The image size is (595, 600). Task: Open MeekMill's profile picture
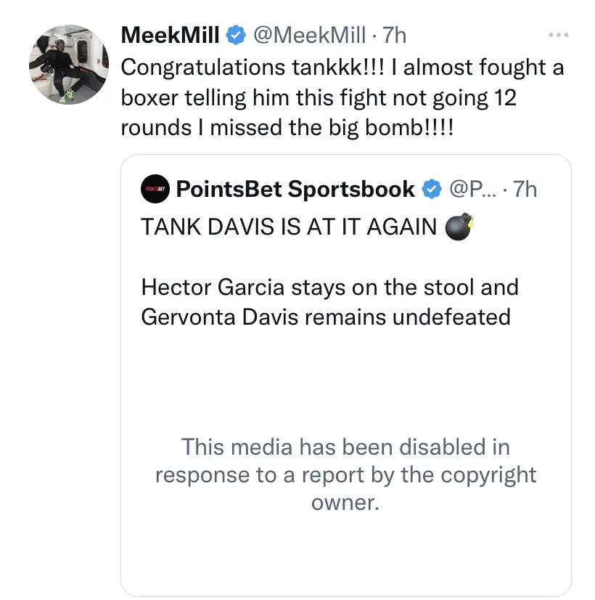[x=69, y=65]
